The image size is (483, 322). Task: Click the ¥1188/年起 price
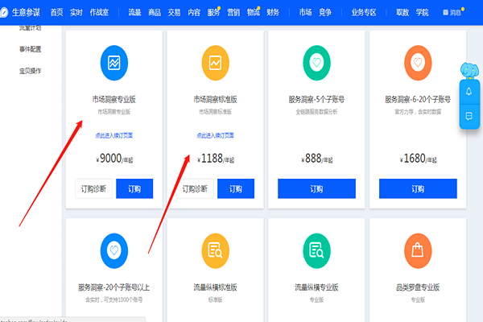pyautogui.click(x=216, y=159)
